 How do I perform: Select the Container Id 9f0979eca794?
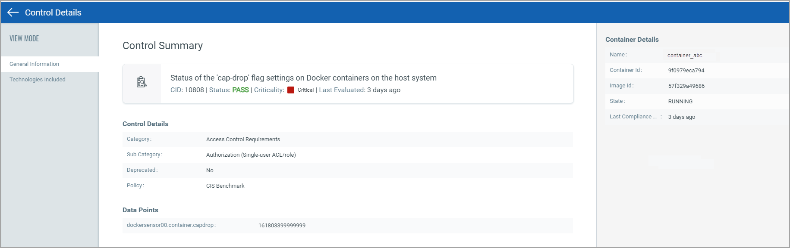point(686,71)
